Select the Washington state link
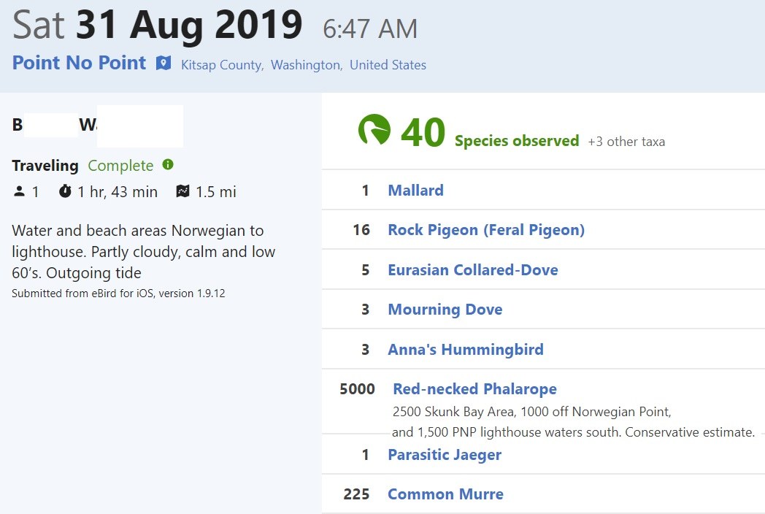The image size is (765, 514). click(x=305, y=65)
